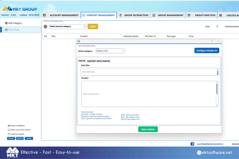Click the content box scroll down arrow
Screen dimensions: 239x159
tap(217, 105)
